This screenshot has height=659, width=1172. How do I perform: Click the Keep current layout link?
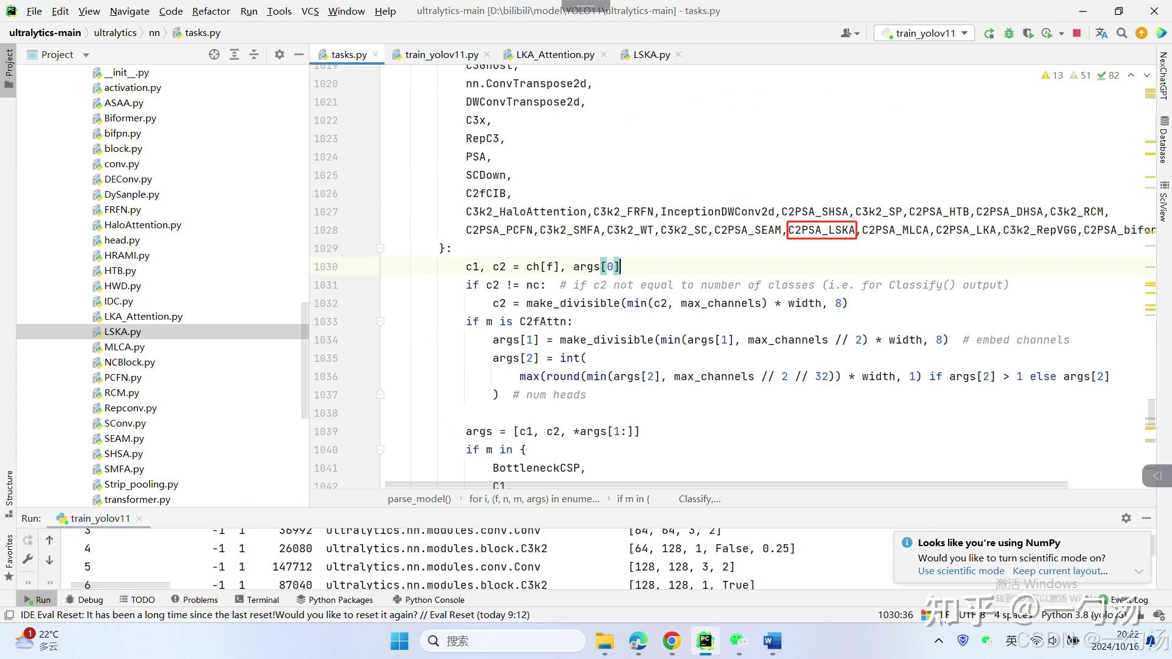[x=1059, y=571]
